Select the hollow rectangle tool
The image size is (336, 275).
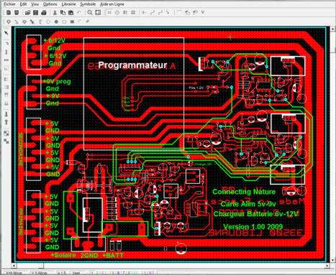pos(64,22)
